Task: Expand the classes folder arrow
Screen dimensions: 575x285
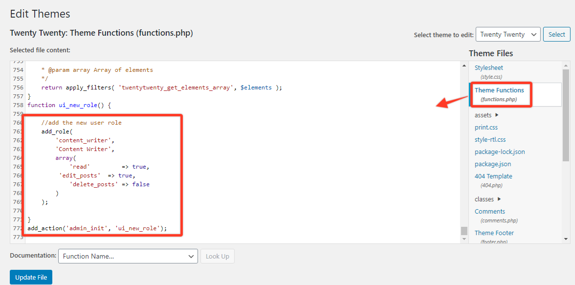Action: [x=499, y=199]
